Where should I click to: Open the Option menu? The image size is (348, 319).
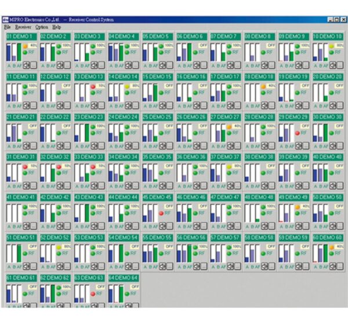(42, 27)
